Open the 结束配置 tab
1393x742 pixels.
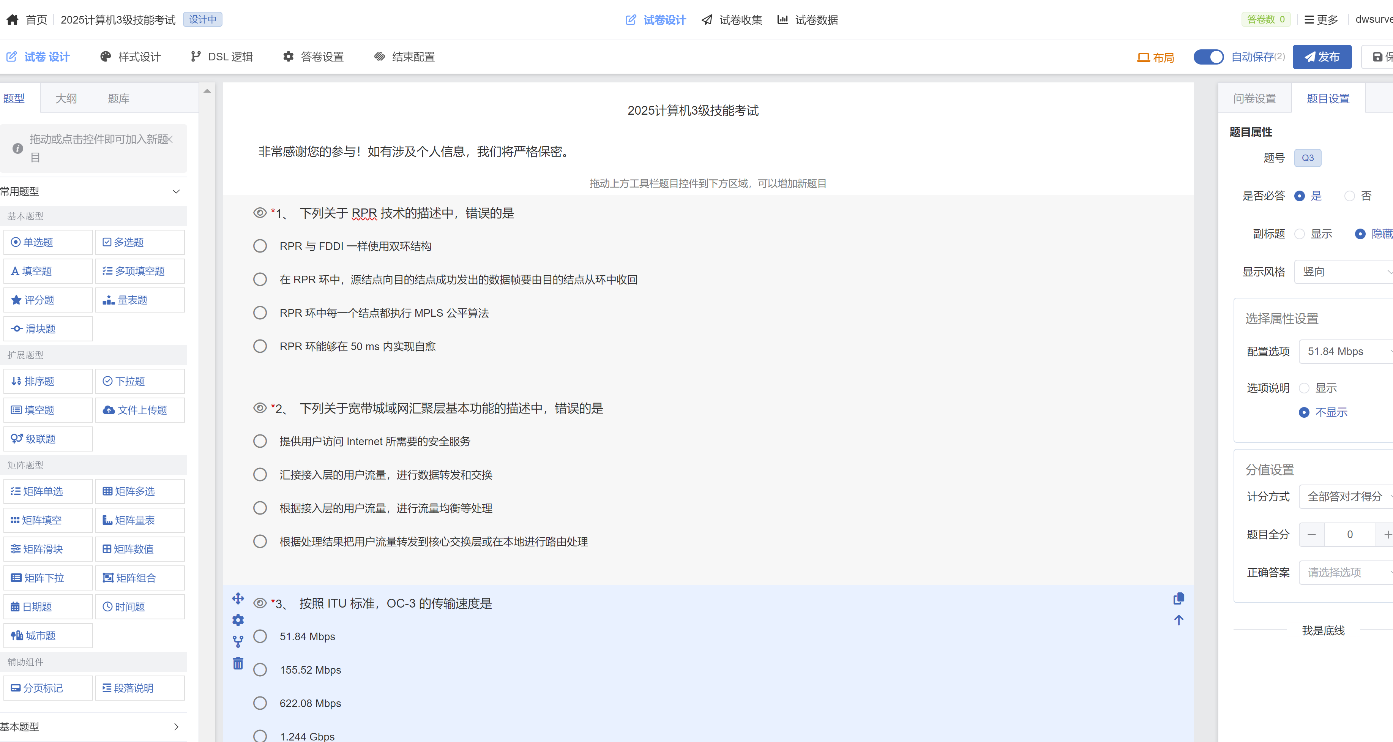tap(404, 57)
